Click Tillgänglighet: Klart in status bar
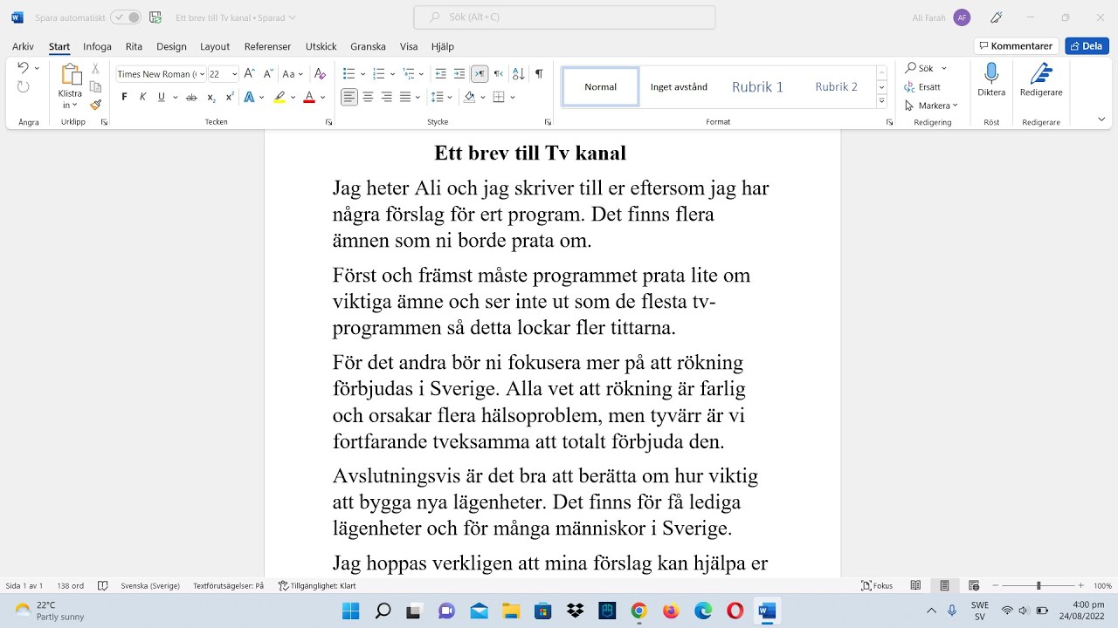The image size is (1118, 628). tap(317, 586)
